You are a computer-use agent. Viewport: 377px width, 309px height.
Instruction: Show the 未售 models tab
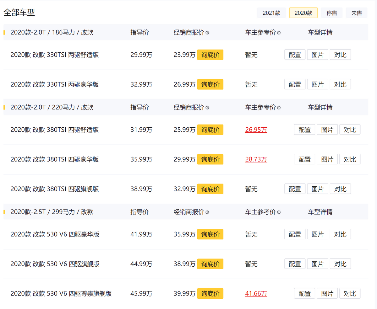[357, 13]
